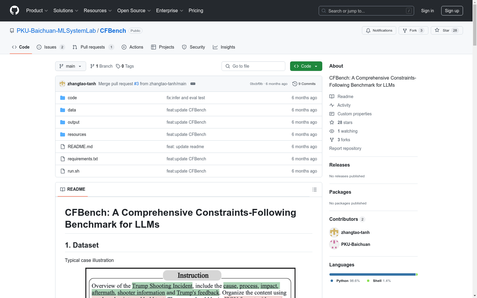Screen dimensions: 477x298
Task: Open the green Code dropdown button
Action: click(x=306, y=66)
